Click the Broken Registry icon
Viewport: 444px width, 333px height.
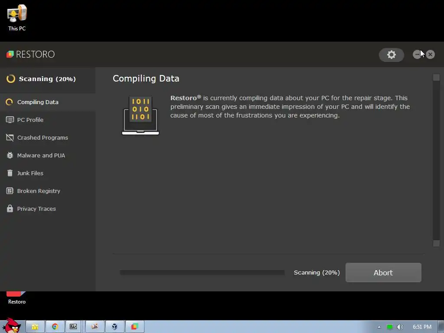pos(10,191)
